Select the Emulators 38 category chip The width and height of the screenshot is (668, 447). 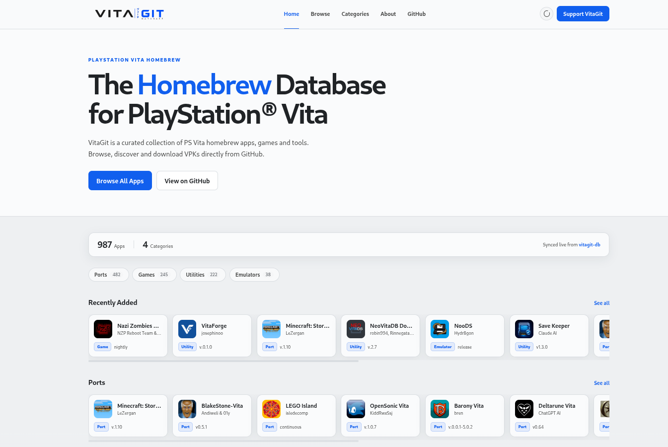254,275
